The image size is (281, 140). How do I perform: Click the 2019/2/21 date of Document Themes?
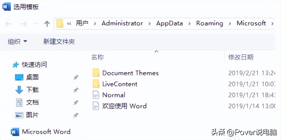[x=252, y=73]
